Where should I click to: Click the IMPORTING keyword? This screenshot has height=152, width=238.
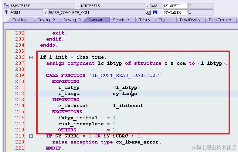66,100
